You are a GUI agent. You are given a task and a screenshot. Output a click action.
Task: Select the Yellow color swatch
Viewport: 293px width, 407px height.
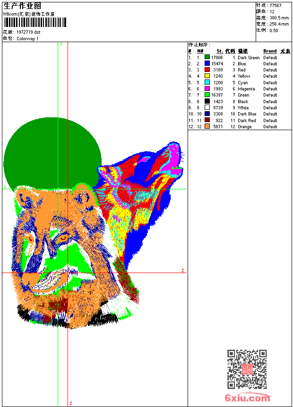(x=207, y=76)
